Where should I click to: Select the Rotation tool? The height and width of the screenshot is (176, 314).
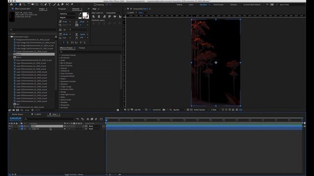(x=29, y=4)
